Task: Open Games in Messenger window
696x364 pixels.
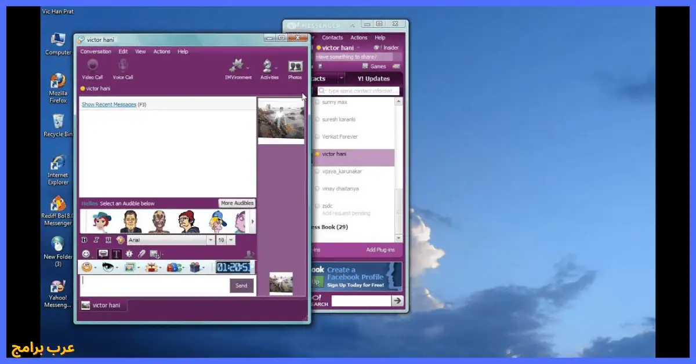Action: click(x=374, y=66)
